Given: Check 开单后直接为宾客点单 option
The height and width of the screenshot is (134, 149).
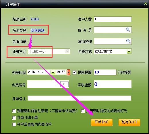Looking at the screenshot, I should [x=14, y=125].
